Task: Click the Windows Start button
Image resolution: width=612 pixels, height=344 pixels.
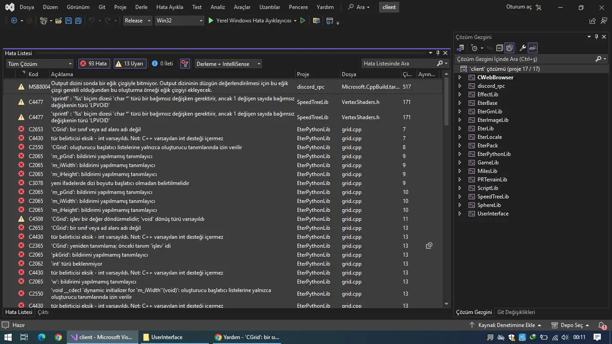Action: click(x=8, y=337)
